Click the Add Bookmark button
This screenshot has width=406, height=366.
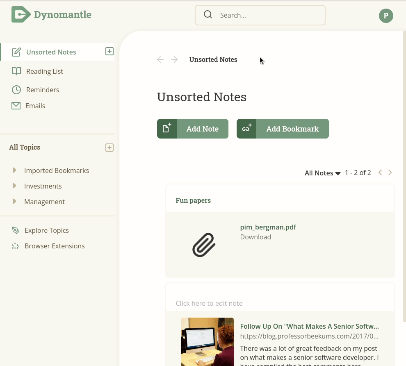283,129
